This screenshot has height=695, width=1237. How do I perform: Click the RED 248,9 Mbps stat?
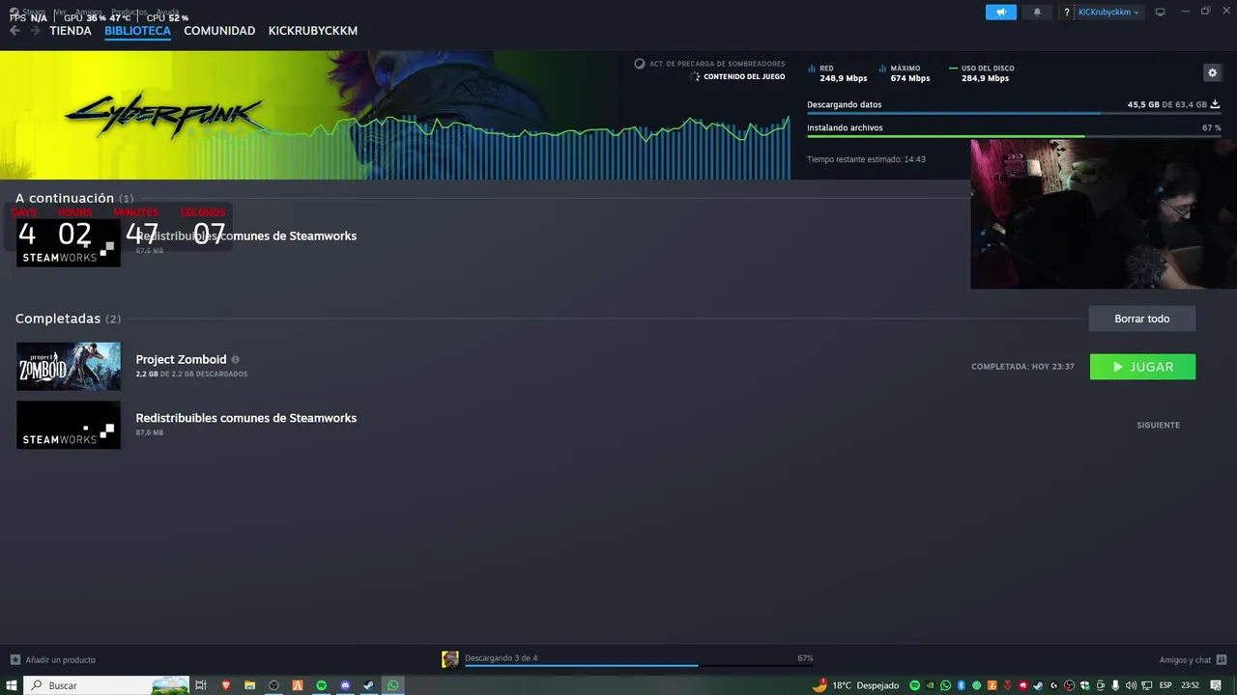click(x=838, y=73)
